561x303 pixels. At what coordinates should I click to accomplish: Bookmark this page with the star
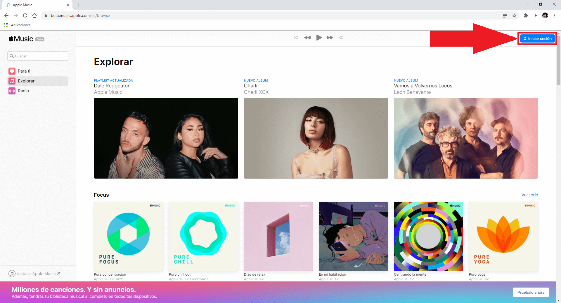pyautogui.click(x=514, y=15)
